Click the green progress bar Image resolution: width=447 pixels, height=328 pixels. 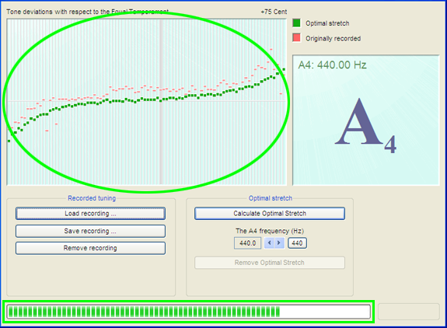coord(188,312)
